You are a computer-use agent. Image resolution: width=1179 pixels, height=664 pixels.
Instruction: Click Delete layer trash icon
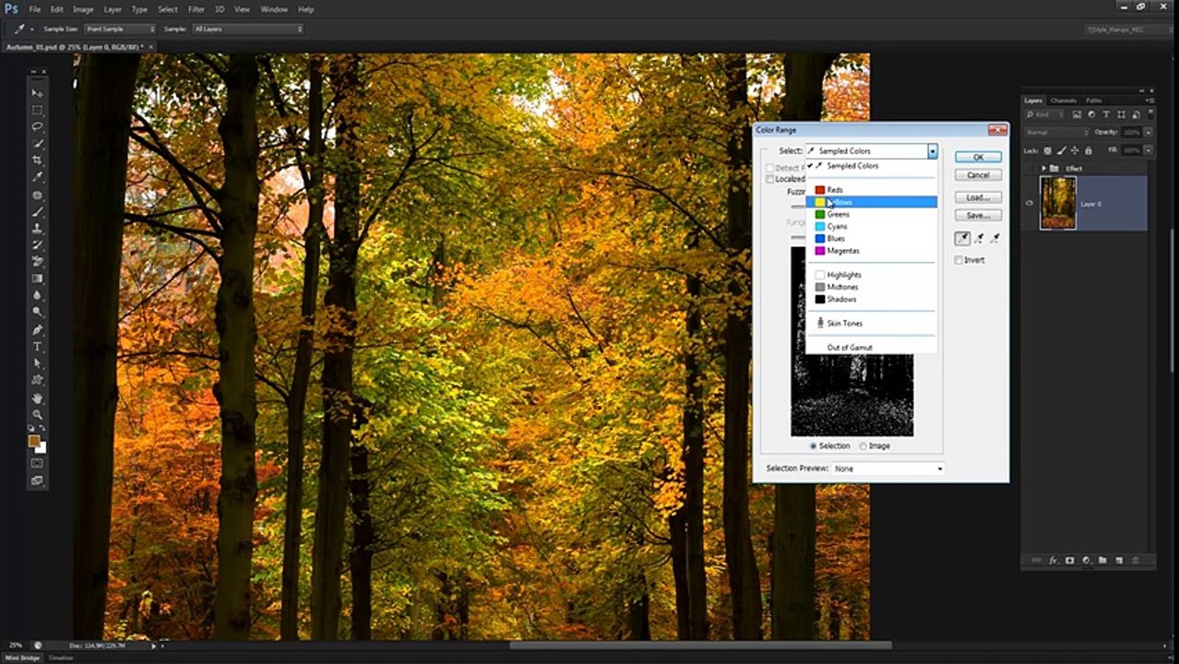(1136, 560)
